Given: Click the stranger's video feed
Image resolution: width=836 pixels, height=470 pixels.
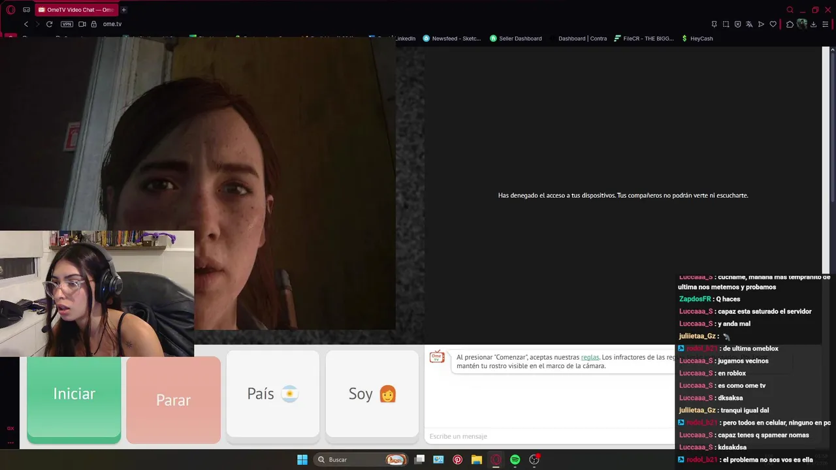Looking at the screenshot, I should [197, 183].
